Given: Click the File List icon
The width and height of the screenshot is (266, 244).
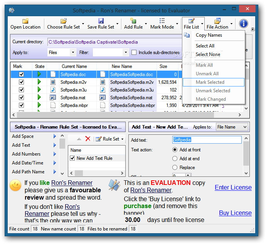Looking at the screenshot, I should (191, 21).
